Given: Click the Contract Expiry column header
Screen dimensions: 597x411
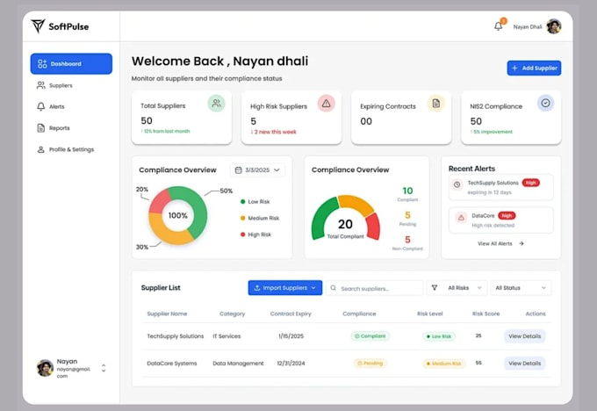Looking at the screenshot, I should [291, 314].
